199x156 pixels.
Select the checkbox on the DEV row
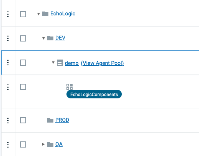[23, 38]
